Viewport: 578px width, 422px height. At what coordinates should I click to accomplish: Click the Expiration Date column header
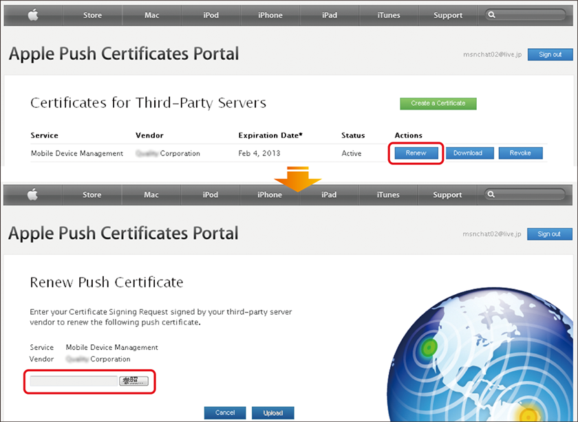(x=270, y=135)
